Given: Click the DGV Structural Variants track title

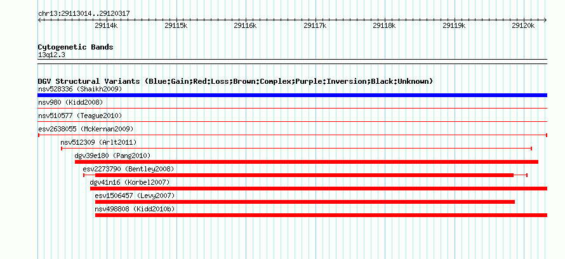Looking at the screenshot, I should [x=236, y=81].
